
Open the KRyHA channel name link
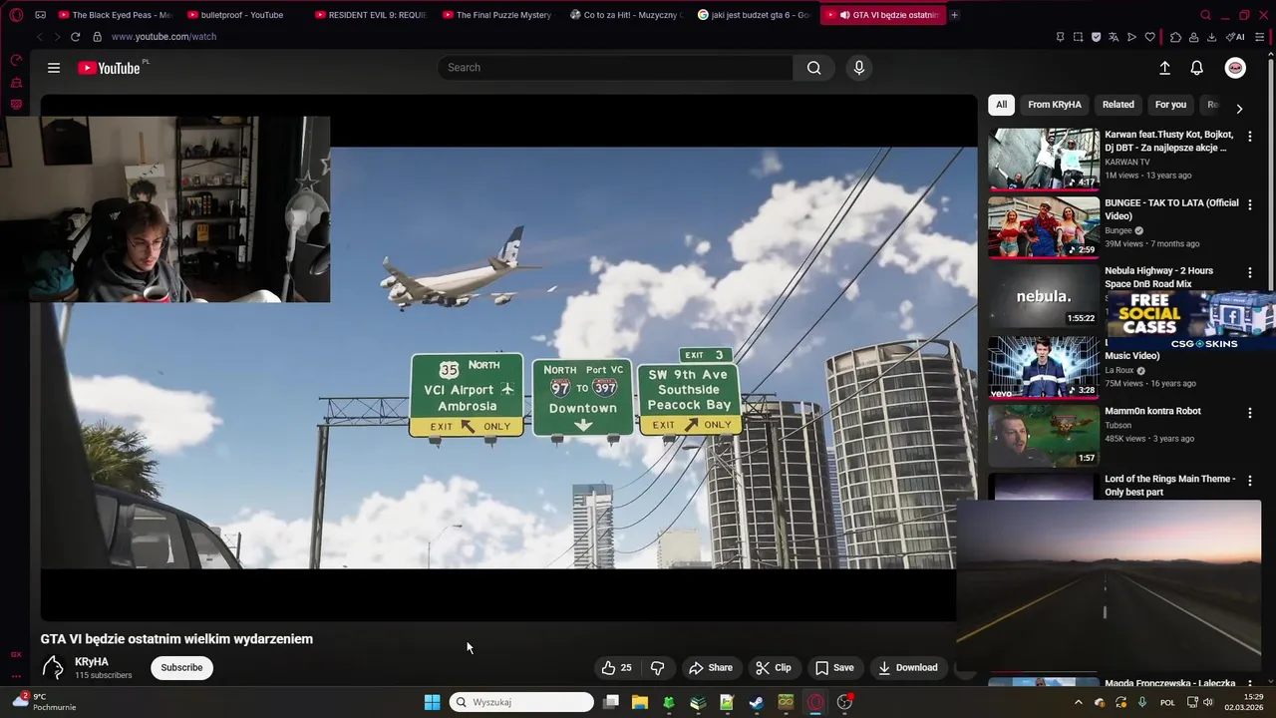92,662
